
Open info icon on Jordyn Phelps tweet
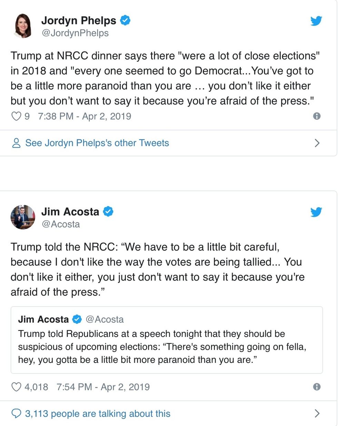pyautogui.click(x=317, y=116)
